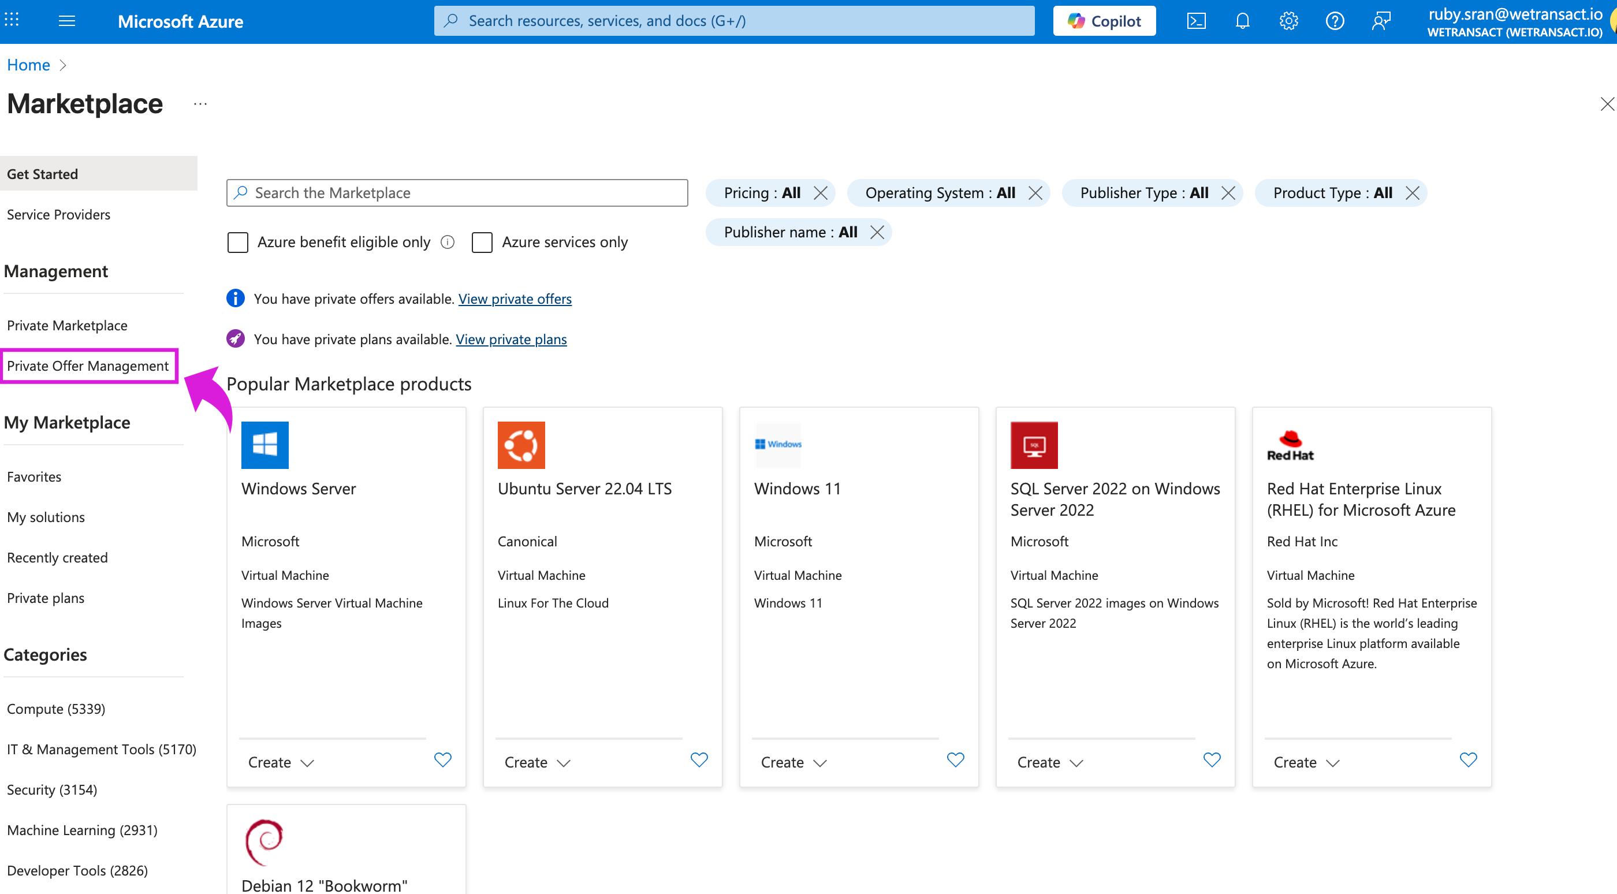Favorite Ubuntu Server 22.04 LTS heart
Screen dimensions: 1617x894
tap(699, 759)
